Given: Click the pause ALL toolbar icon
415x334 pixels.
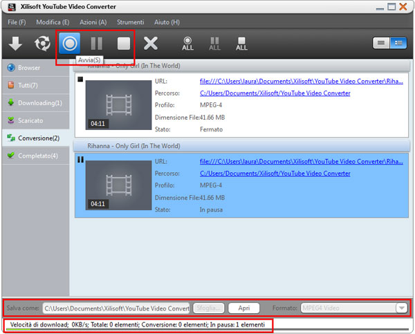Looking at the screenshot, I should click(214, 44).
